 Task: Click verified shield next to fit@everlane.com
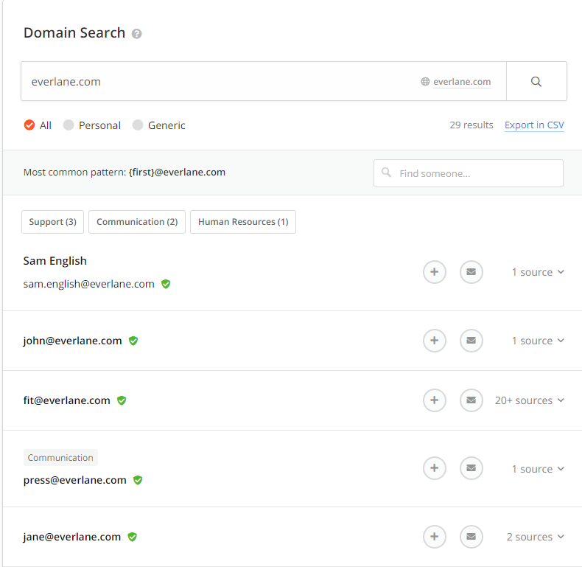[122, 400]
